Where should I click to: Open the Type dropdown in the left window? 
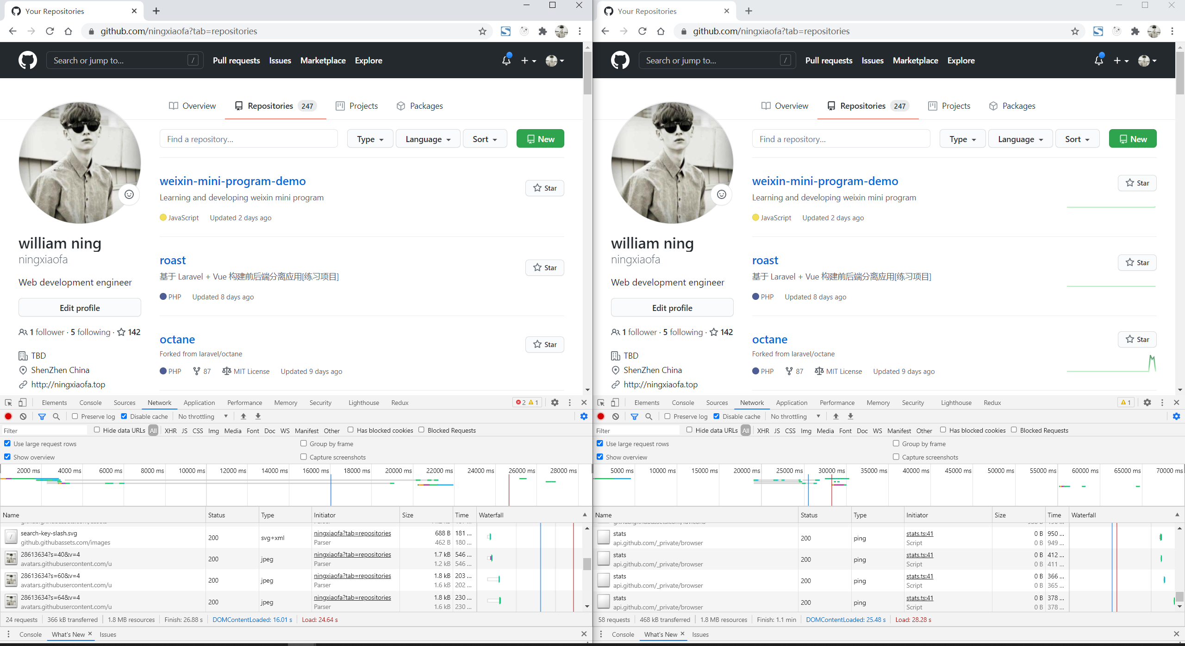coord(370,139)
